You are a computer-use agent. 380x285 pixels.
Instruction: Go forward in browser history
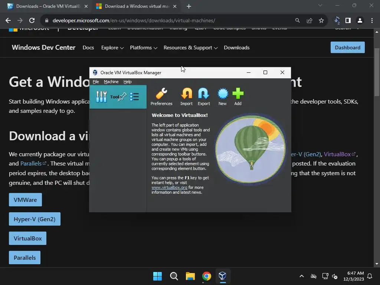(x=20, y=21)
